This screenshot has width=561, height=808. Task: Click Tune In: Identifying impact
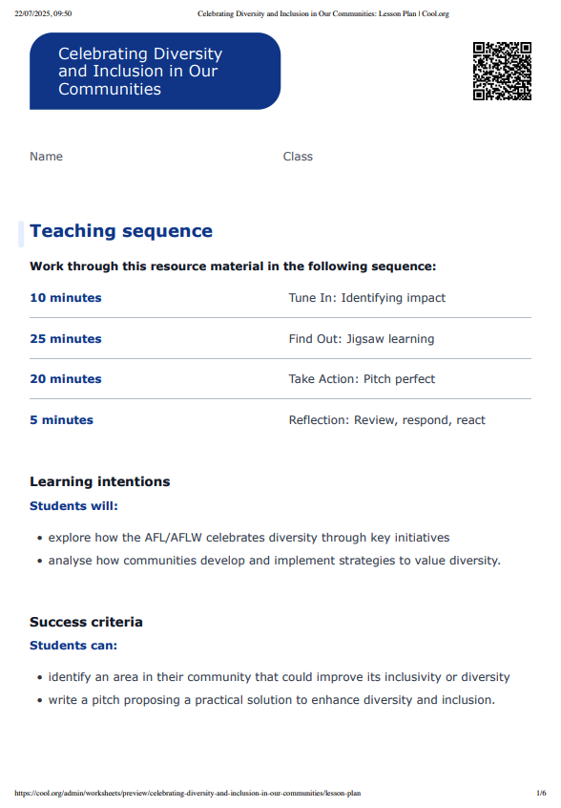coord(367,298)
